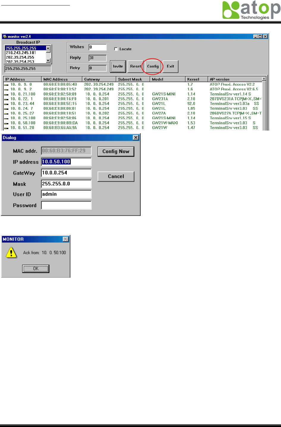Select 202.39.254.255 in Broadcast IP list
Viewport: 281px width, 427px height.
coord(26,57)
